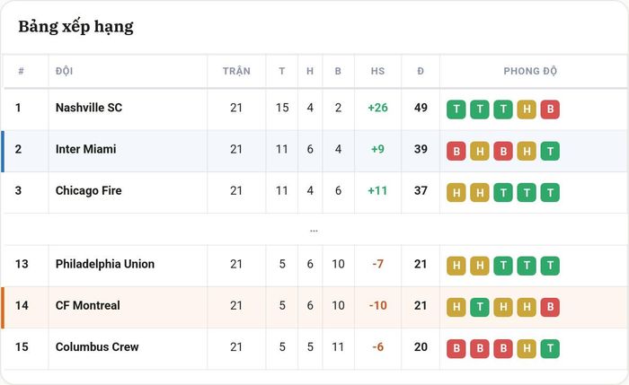Open the CF Montreal team link

(x=87, y=306)
